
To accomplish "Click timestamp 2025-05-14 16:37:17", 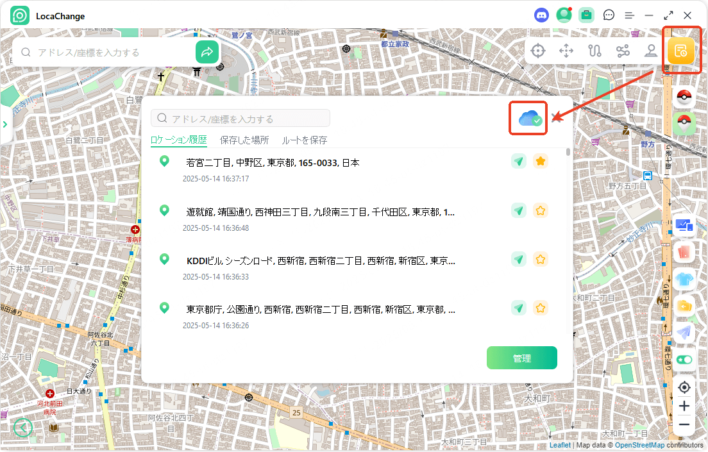I will click(216, 179).
